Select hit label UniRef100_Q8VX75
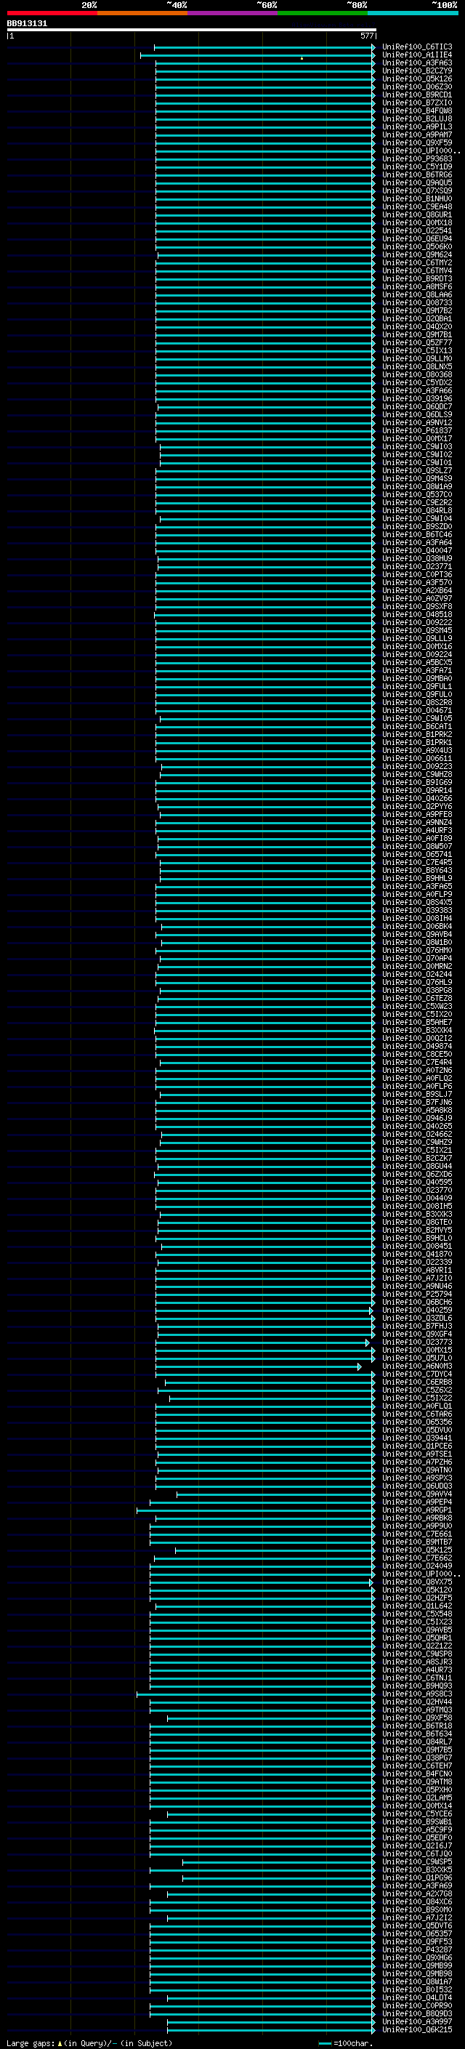 pos(416,1582)
